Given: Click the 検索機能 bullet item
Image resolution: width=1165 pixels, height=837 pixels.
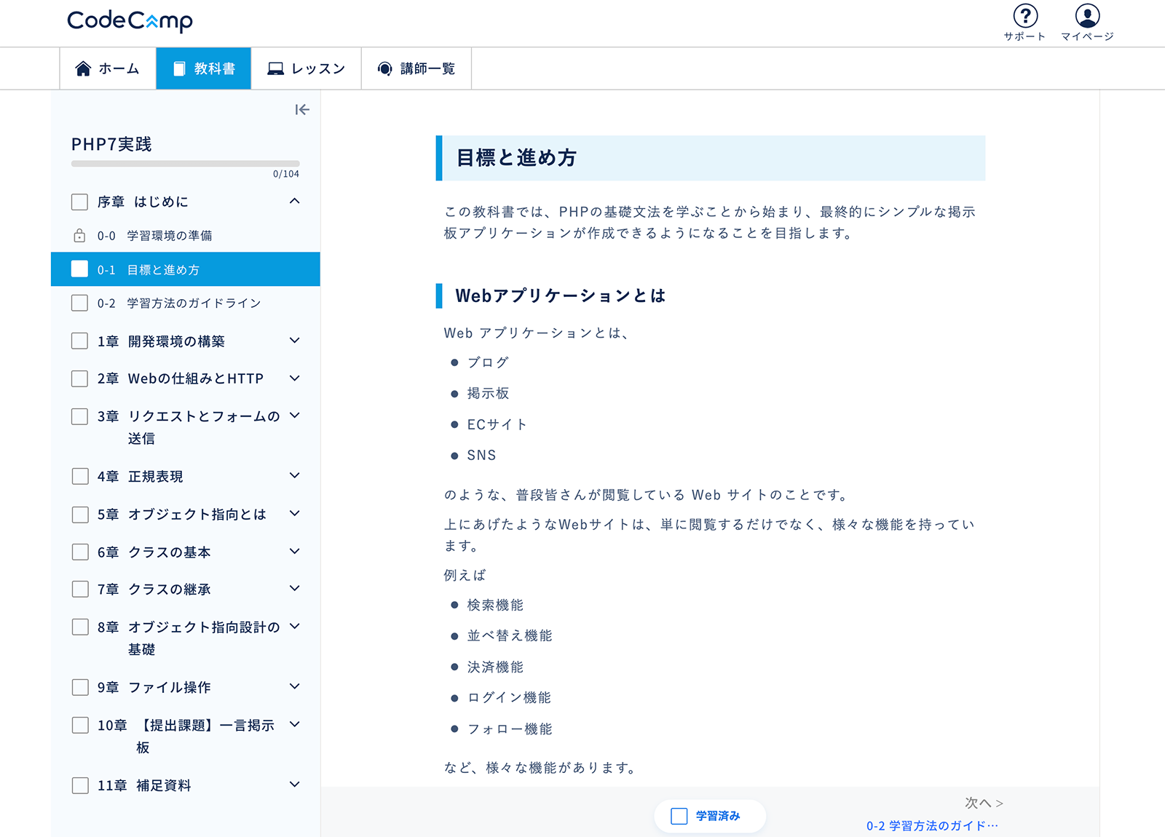Looking at the screenshot, I should (x=495, y=605).
